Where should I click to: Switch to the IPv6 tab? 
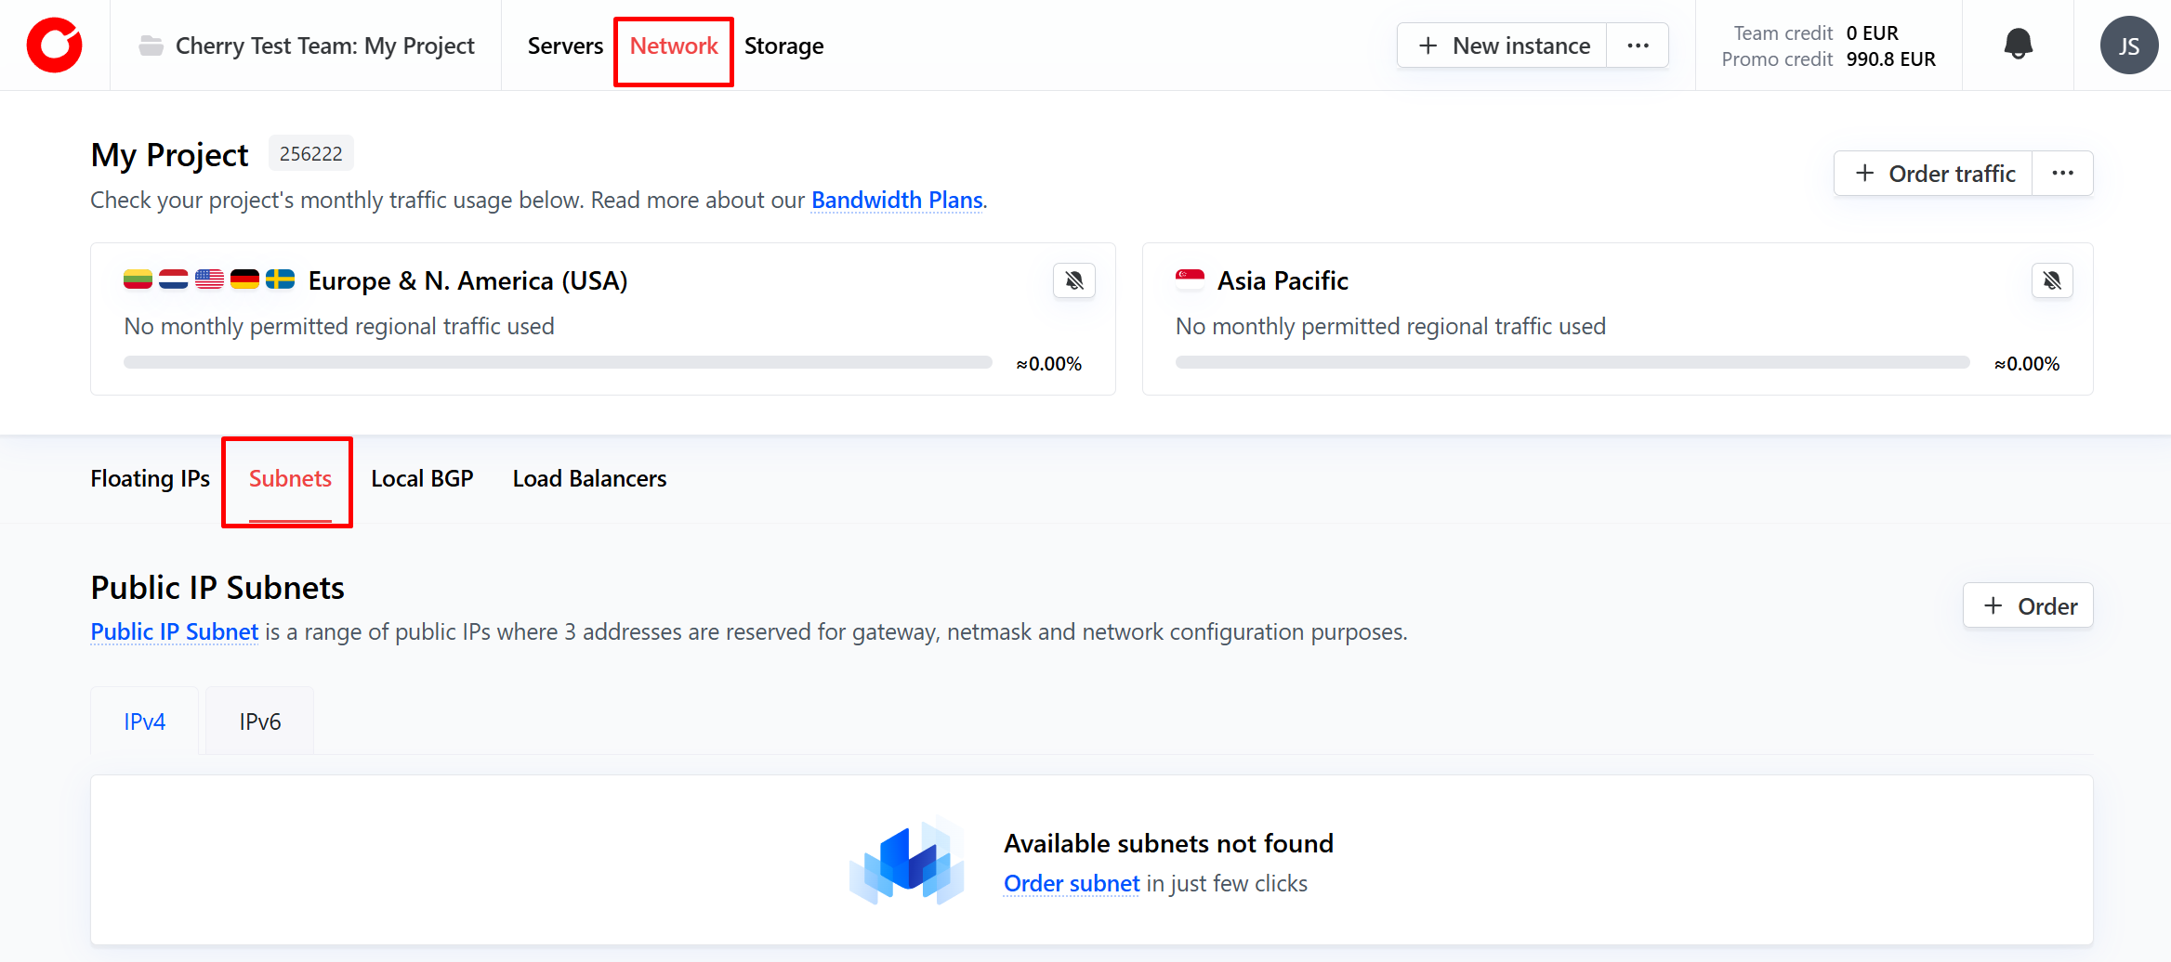point(259,721)
